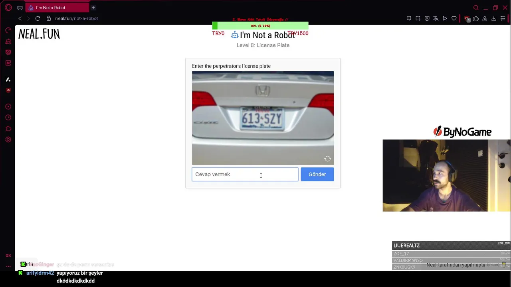511x287 pixels.
Task: Open the Aria AI icon in the sidebar
Action: pos(8,79)
